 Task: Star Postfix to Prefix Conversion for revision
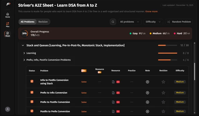[x=163, y=111]
